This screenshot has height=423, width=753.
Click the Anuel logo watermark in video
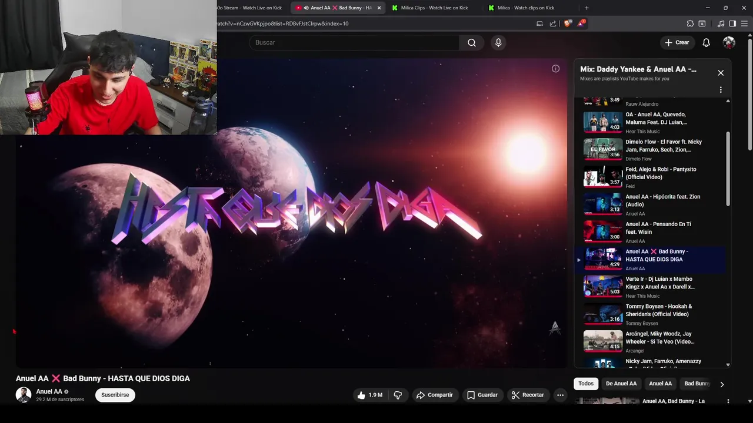click(x=554, y=328)
